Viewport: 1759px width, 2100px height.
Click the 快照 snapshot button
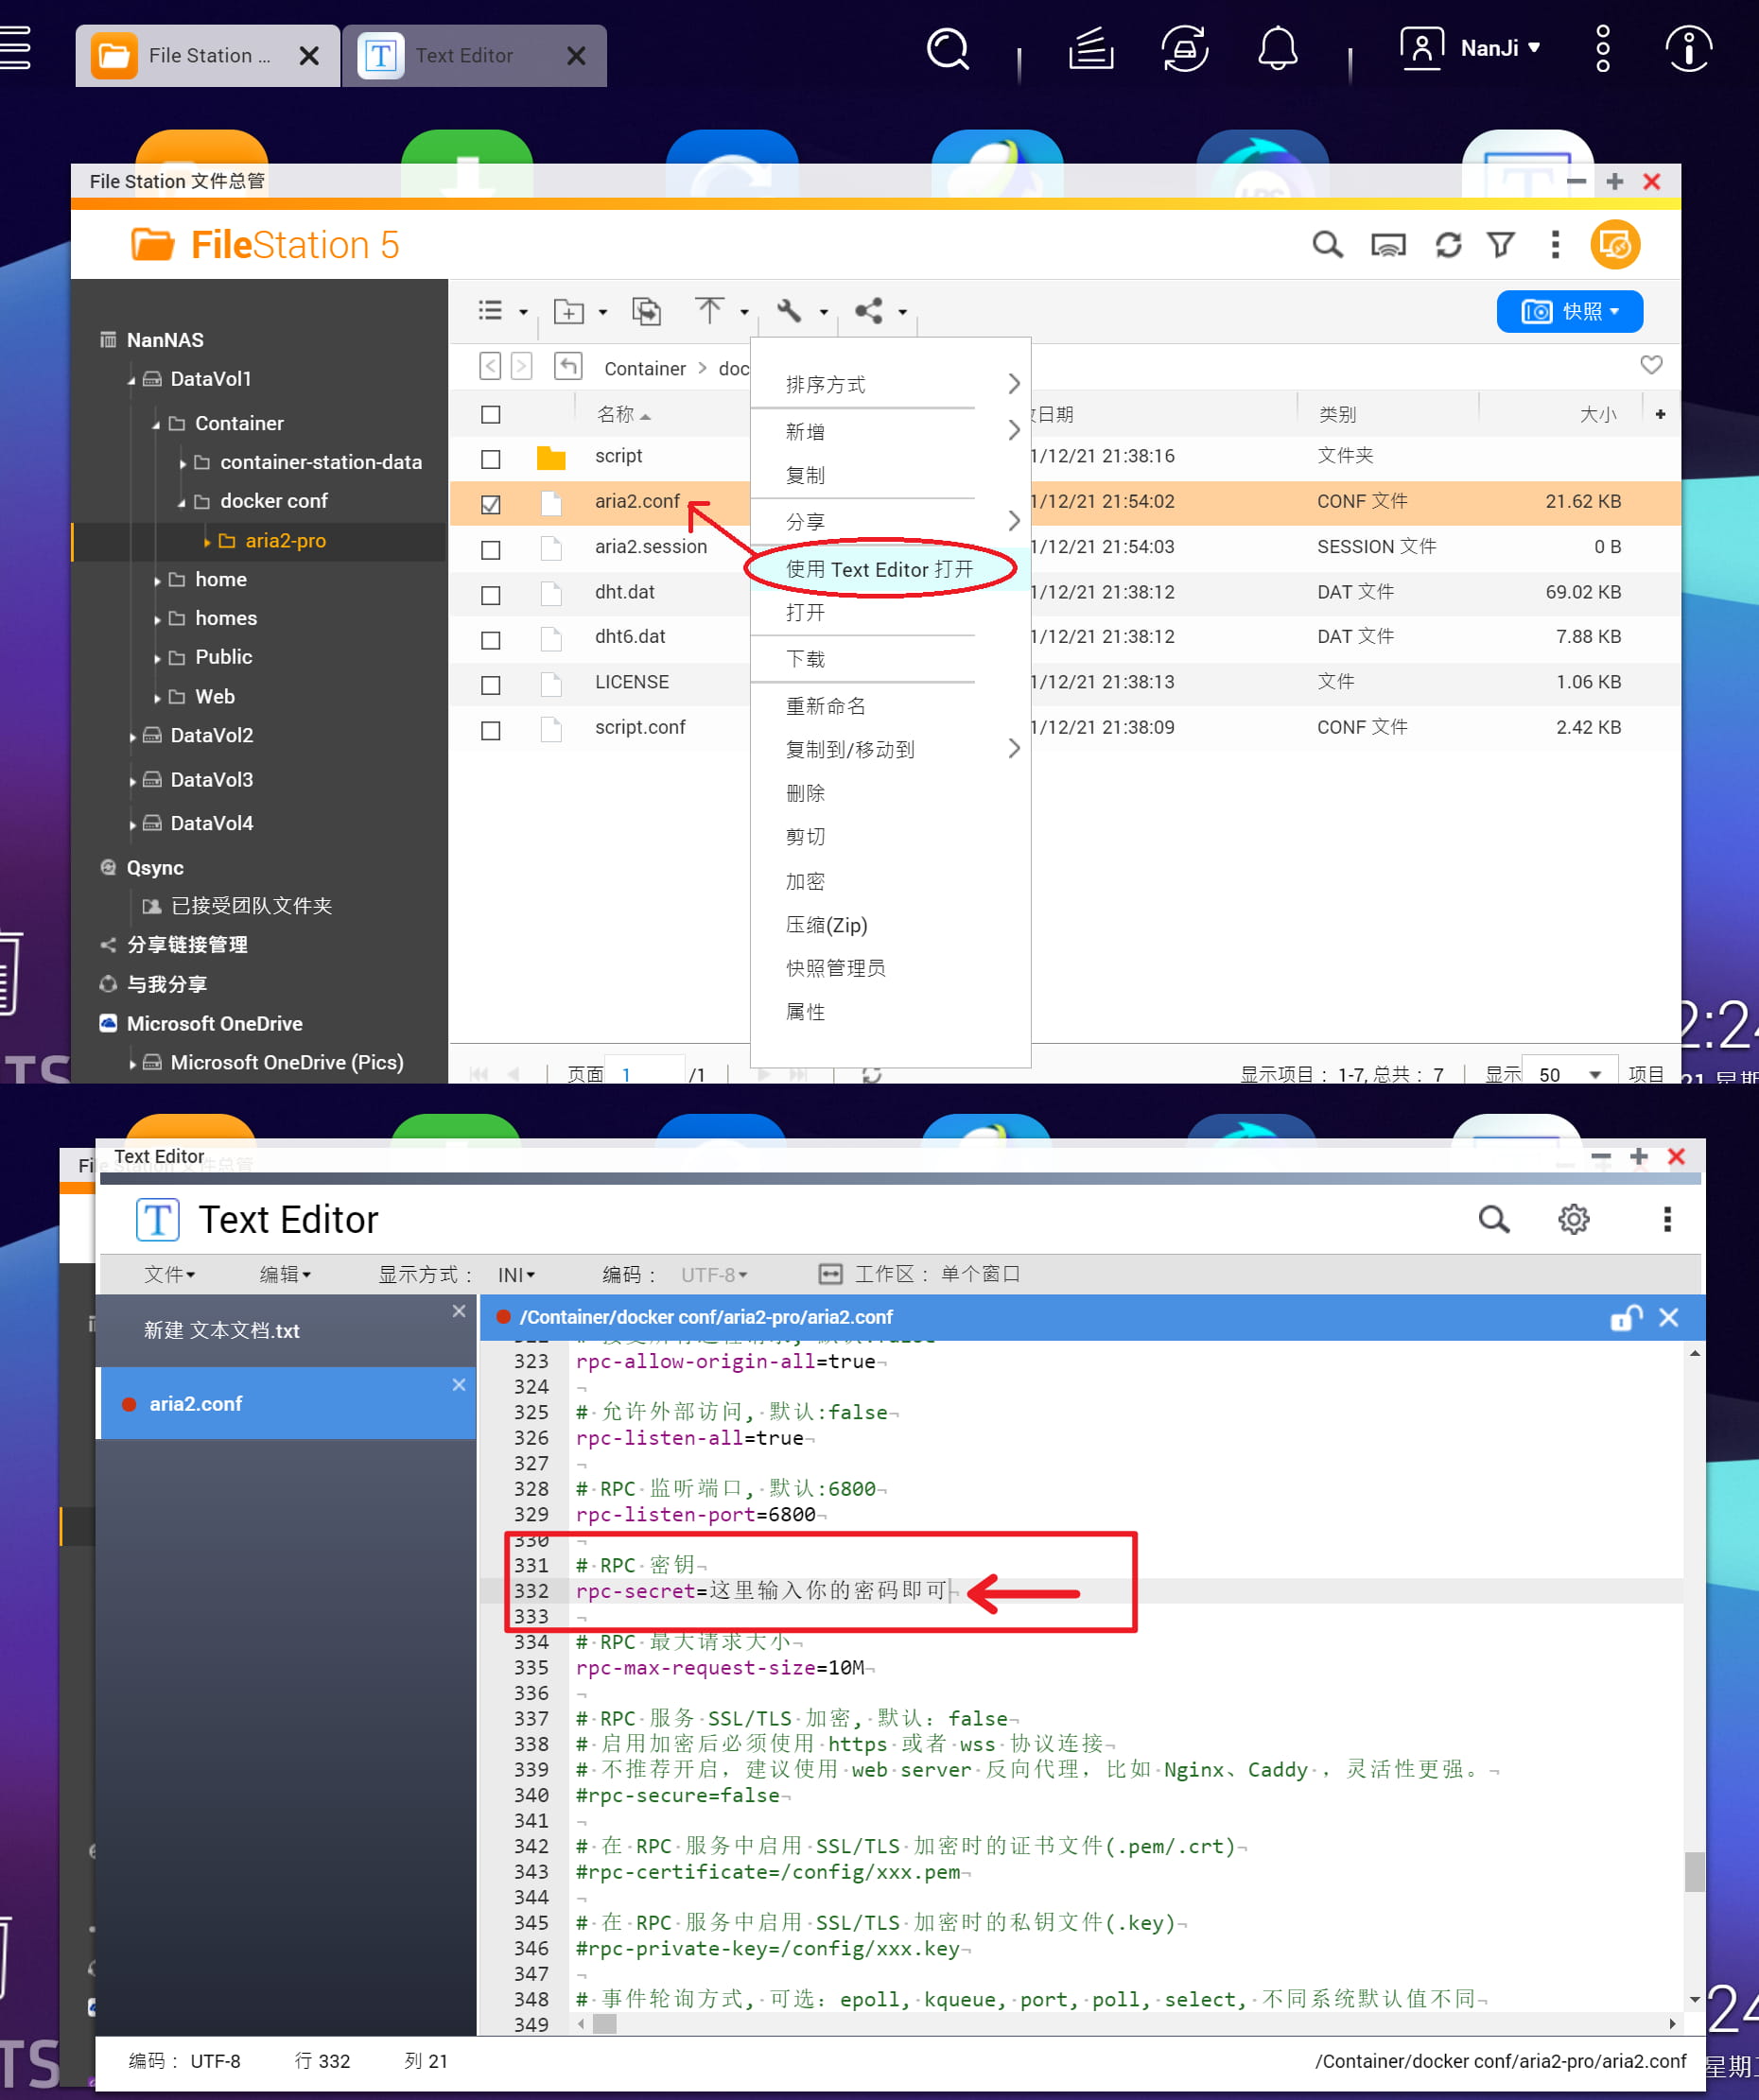tap(1568, 311)
